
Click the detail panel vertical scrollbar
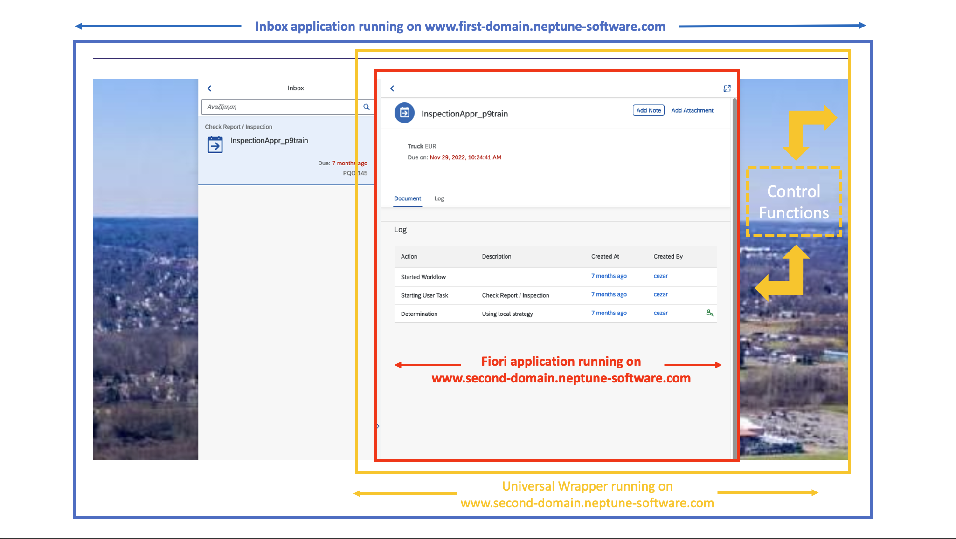coord(734,280)
